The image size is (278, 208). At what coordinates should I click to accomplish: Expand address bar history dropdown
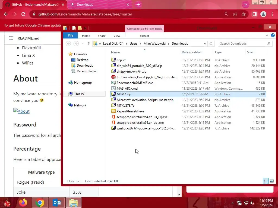(x=205, y=44)
